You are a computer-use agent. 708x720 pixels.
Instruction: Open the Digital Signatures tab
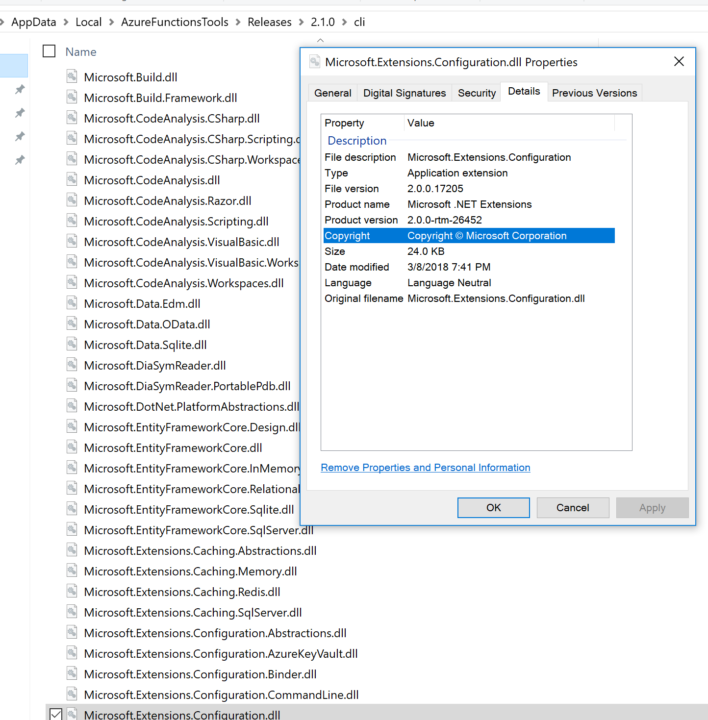point(405,93)
